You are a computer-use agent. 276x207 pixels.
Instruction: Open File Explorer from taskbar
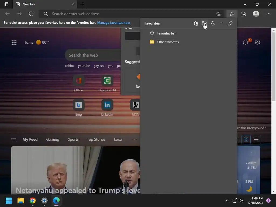(20, 201)
